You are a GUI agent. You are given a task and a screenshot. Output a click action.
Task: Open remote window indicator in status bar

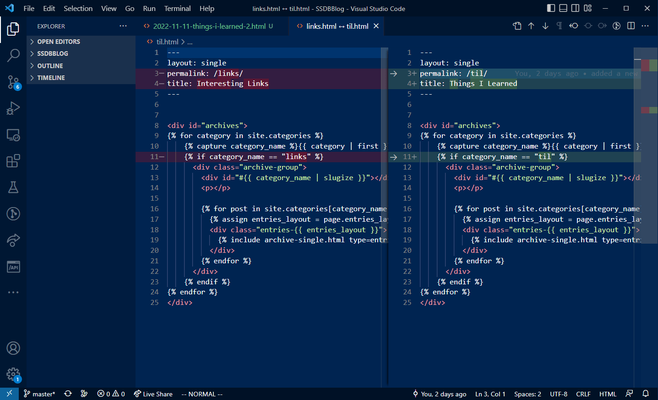[x=9, y=394]
